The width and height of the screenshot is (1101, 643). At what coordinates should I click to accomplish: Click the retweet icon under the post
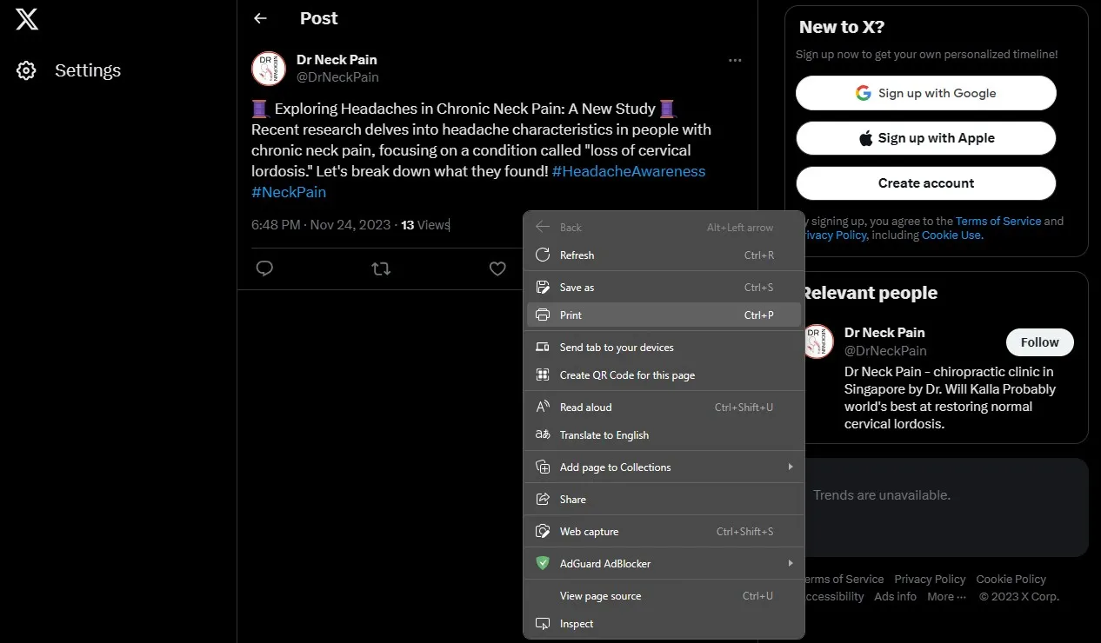pyautogui.click(x=381, y=268)
